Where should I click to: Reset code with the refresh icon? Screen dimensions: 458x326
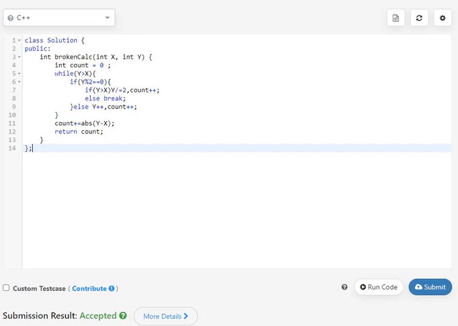pyautogui.click(x=419, y=18)
